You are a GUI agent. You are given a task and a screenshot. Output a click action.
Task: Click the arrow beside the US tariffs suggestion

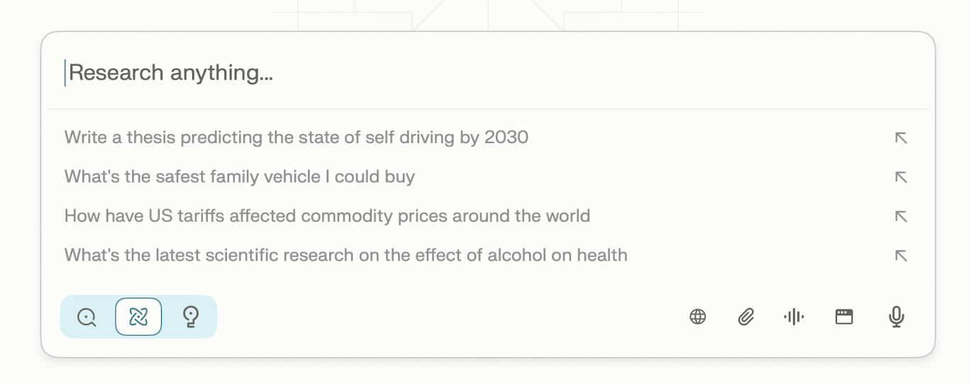pos(901,216)
